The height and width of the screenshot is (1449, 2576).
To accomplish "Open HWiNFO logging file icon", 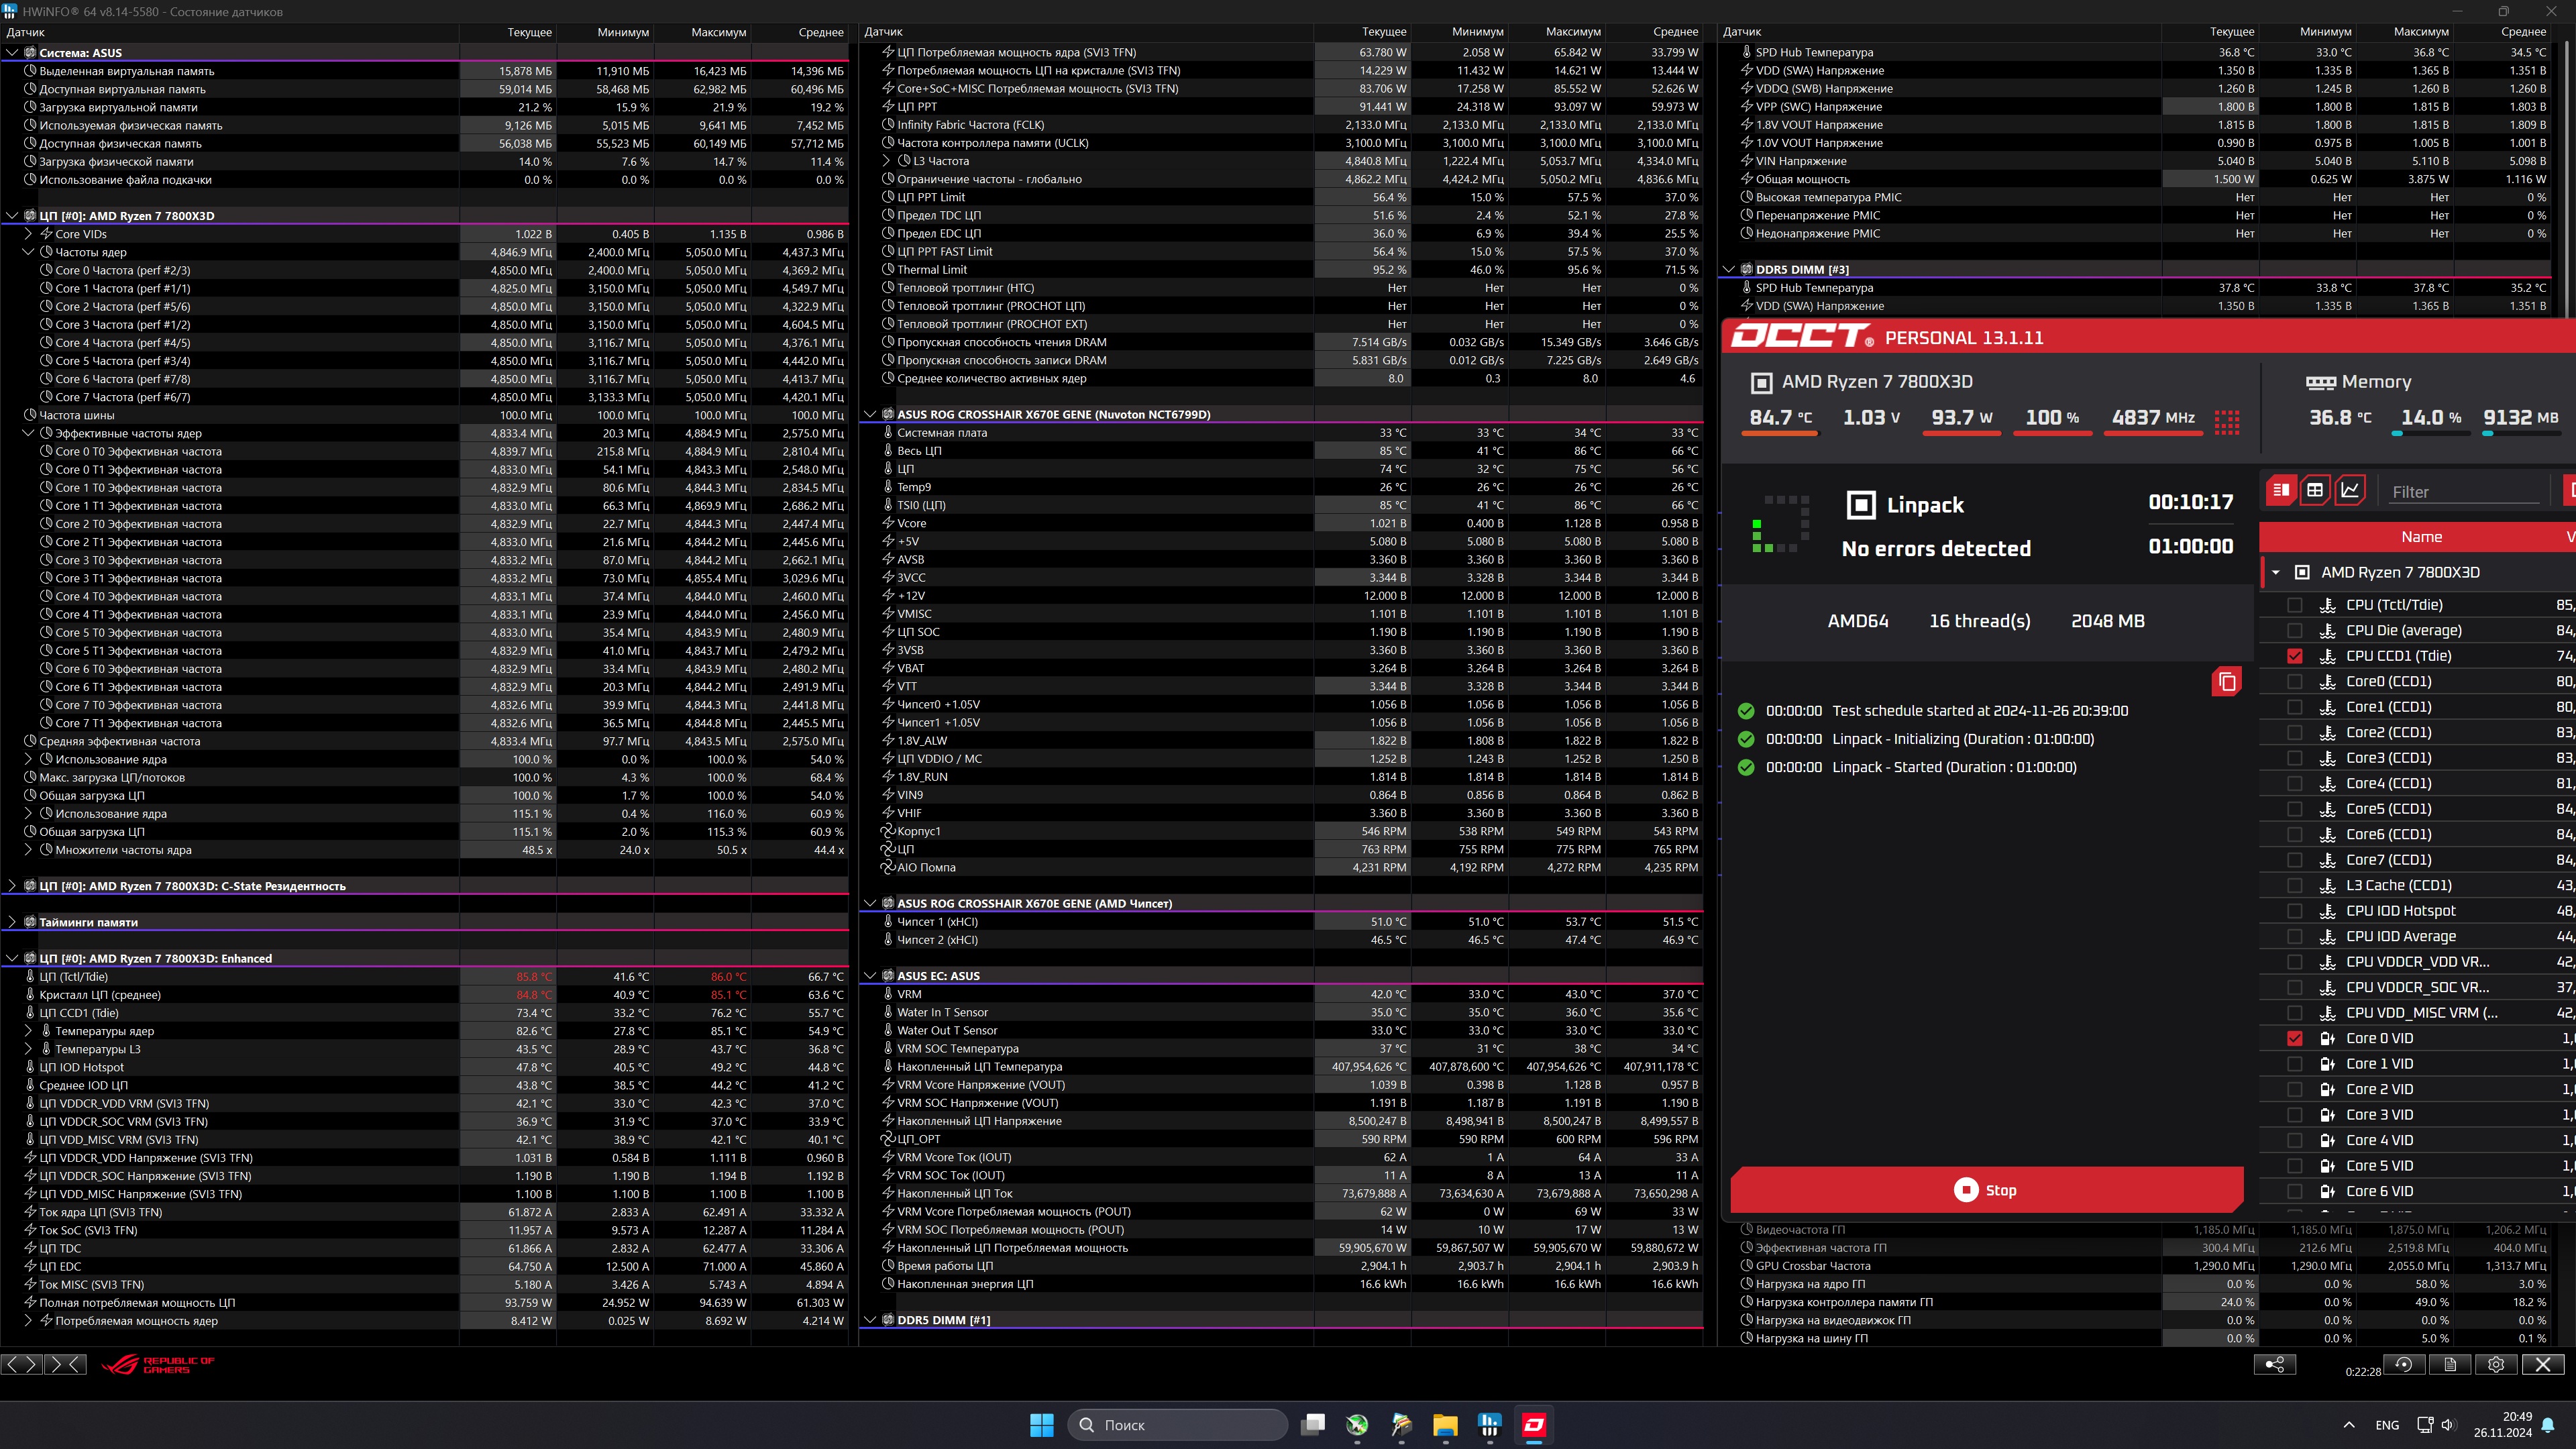I will pyautogui.click(x=2450, y=1364).
